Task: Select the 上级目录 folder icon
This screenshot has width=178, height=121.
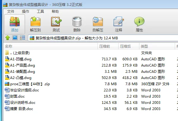Action: [x=7, y=53]
